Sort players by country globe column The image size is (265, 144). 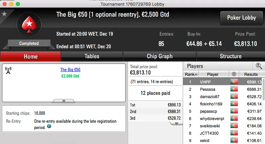pos(234,74)
